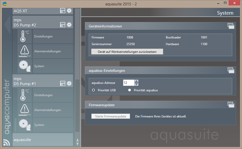This screenshot has height=149, width=242.
Task: Open the gear settings icon for AQ5 XT
Action: coord(69,11)
